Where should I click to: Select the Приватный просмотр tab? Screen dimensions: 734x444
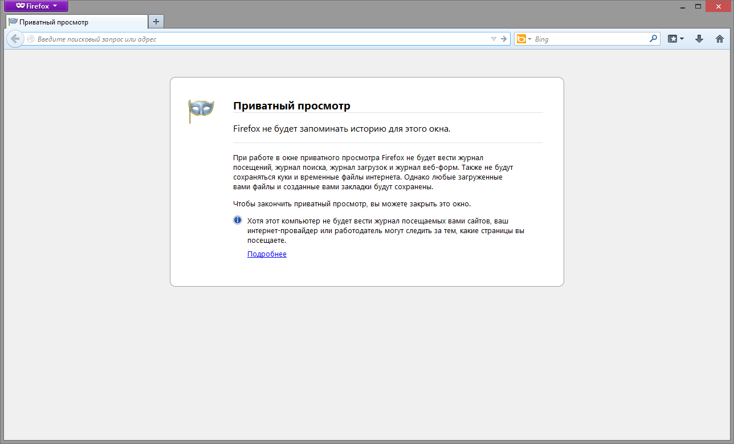76,22
